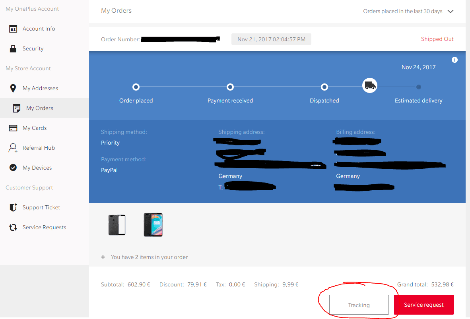Click the 'Shipping: 9,99 €' text
Image resolution: width=470 pixels, height=319 pixels.
click(276, 284)
